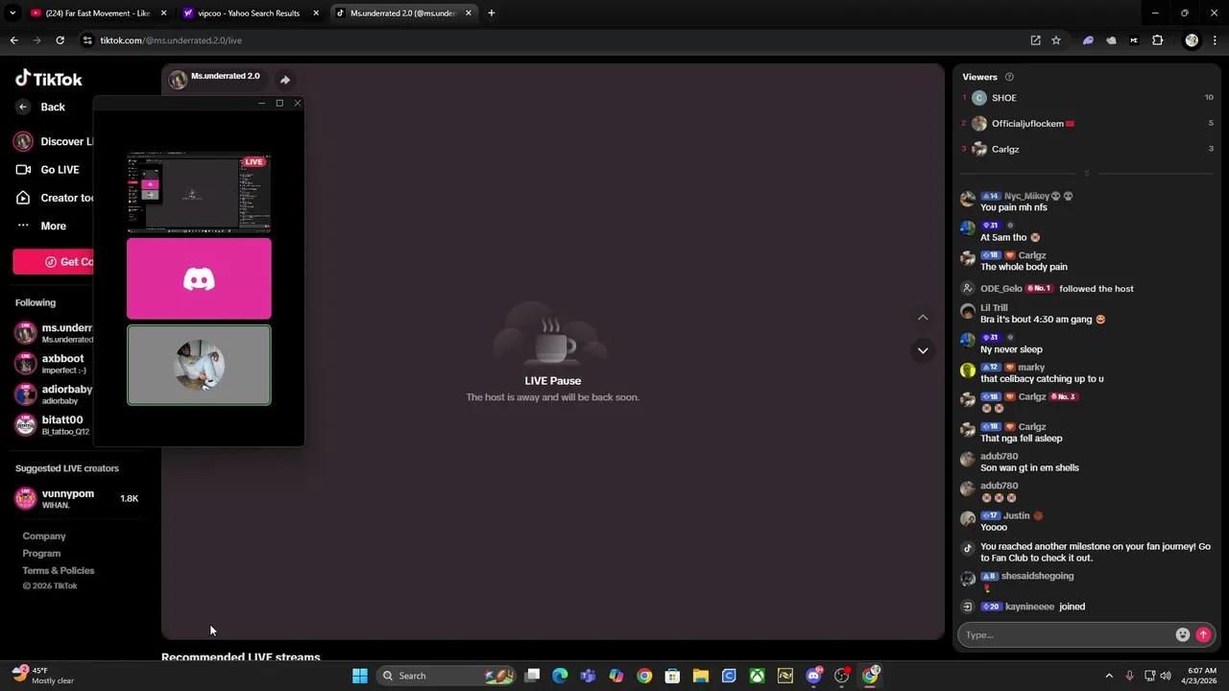Reload the page
Screen dimensions: 1229x691
[60, 40]
